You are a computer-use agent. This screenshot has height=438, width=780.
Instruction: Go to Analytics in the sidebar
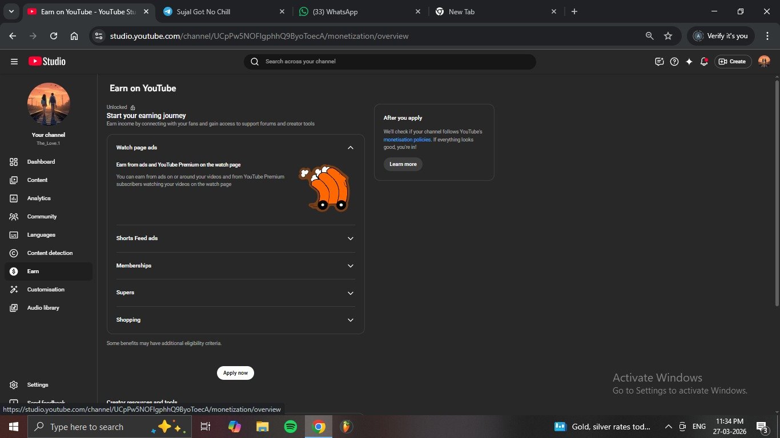coord(39,198)
